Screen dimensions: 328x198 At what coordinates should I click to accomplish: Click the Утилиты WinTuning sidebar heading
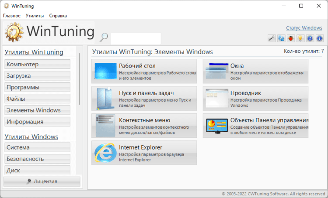coord(34,52)
